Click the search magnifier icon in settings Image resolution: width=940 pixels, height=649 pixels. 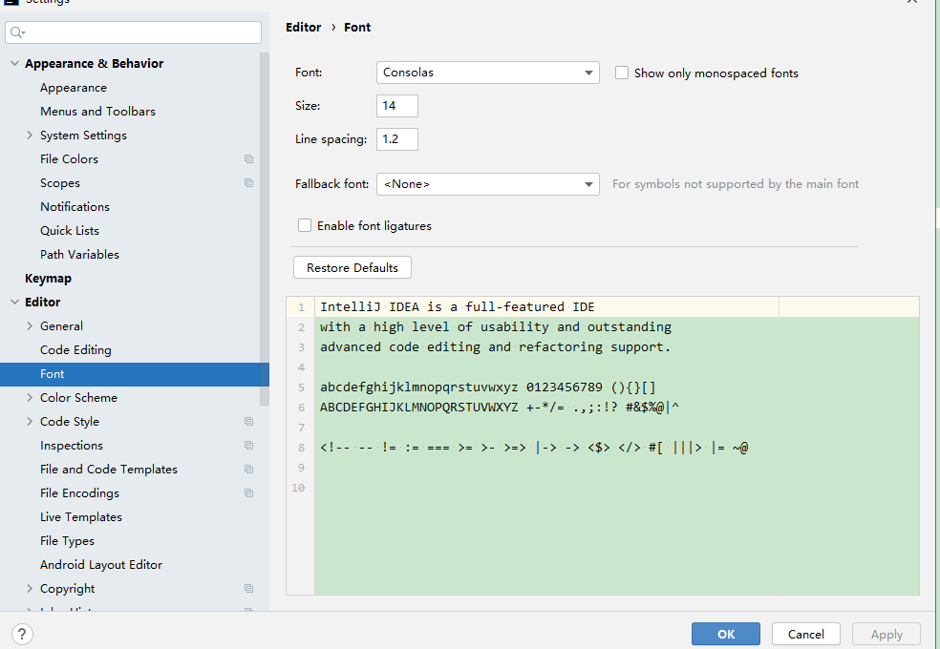(x=16, y=32)
